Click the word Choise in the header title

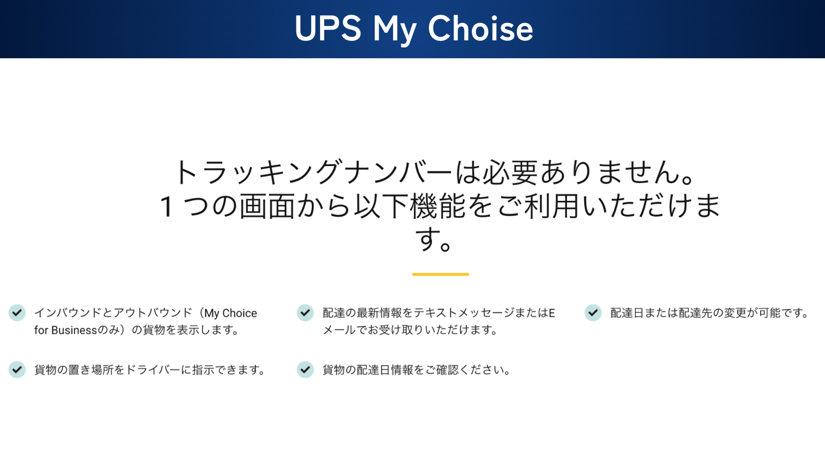coord(480,28)
